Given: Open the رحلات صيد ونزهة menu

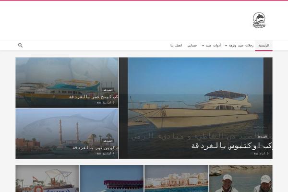Looking at the screenshot, I should (241, 46).
